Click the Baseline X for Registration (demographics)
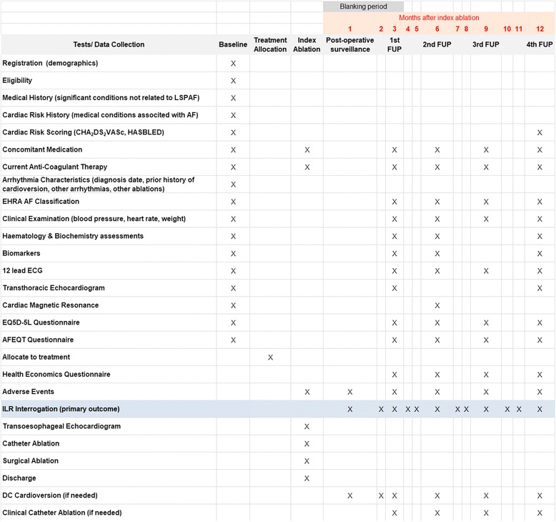The image size is (556, 522). pyautogui.click(x=233, y=64)
